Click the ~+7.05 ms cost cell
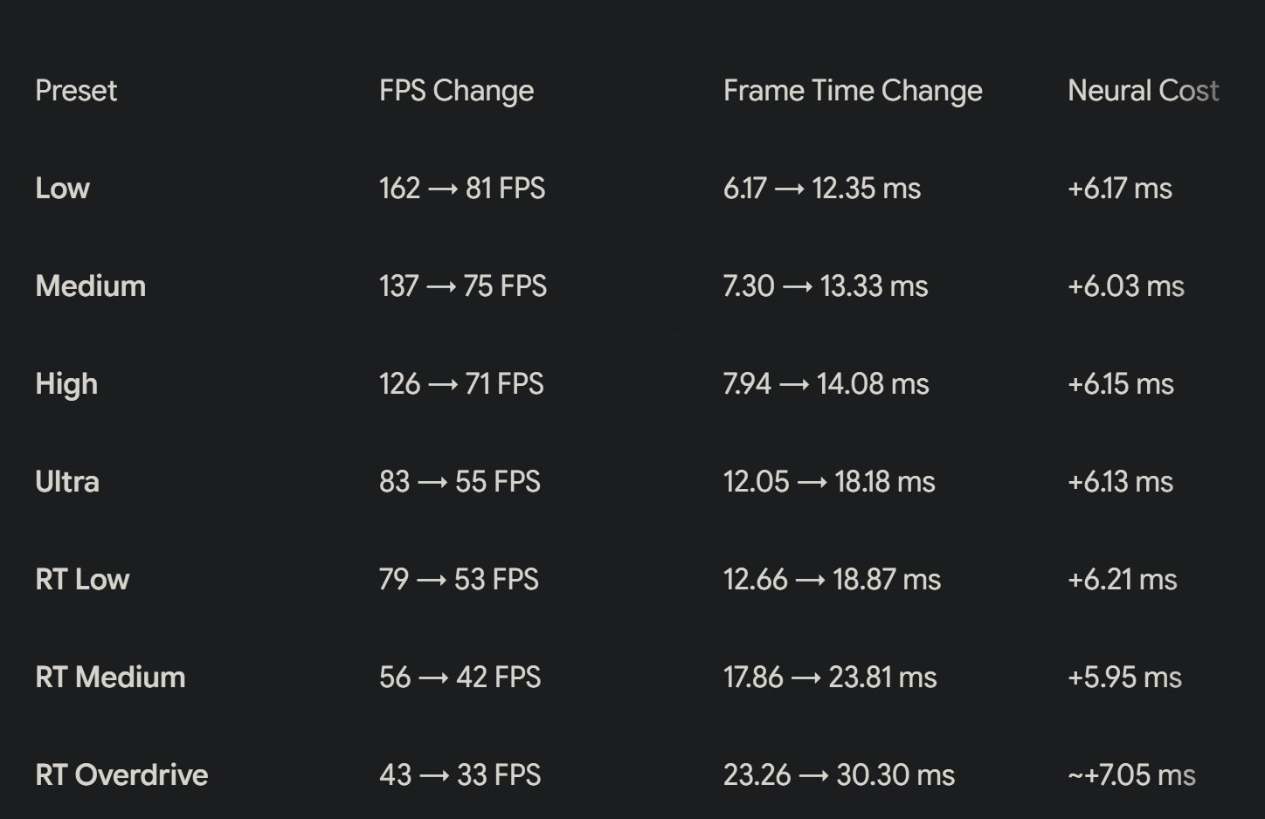The image size is (1265, 819). tap(1131, 775)
